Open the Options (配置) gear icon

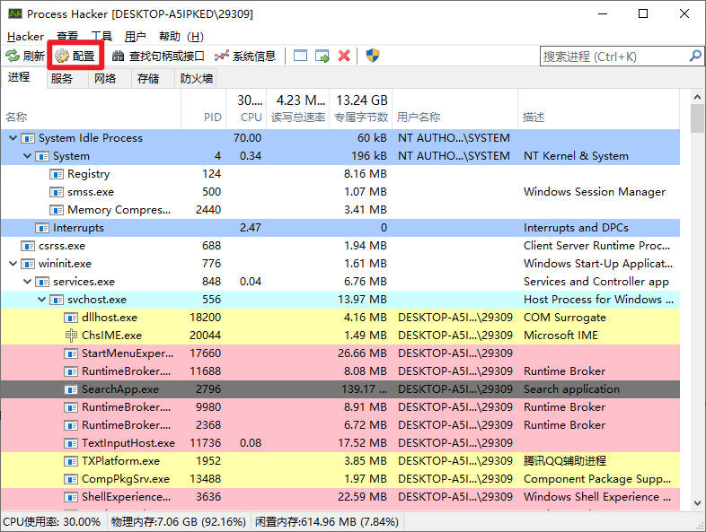point(62,56)
